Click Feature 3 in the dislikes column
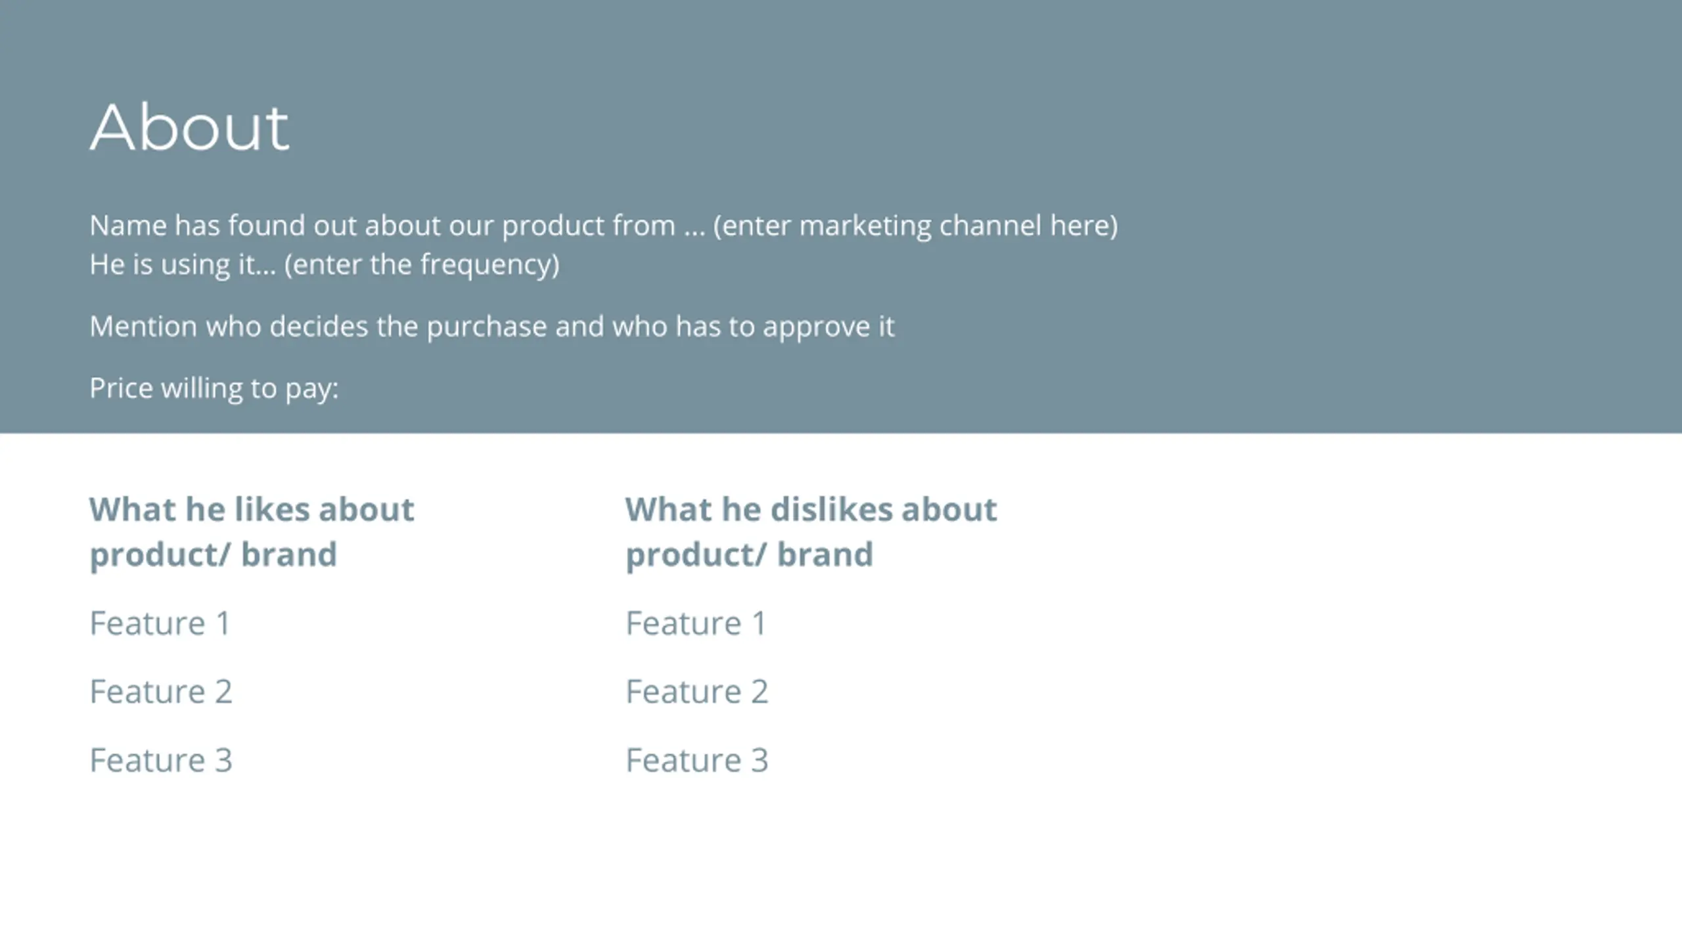This screenshot has width=1682, height=946. [697, 760]
